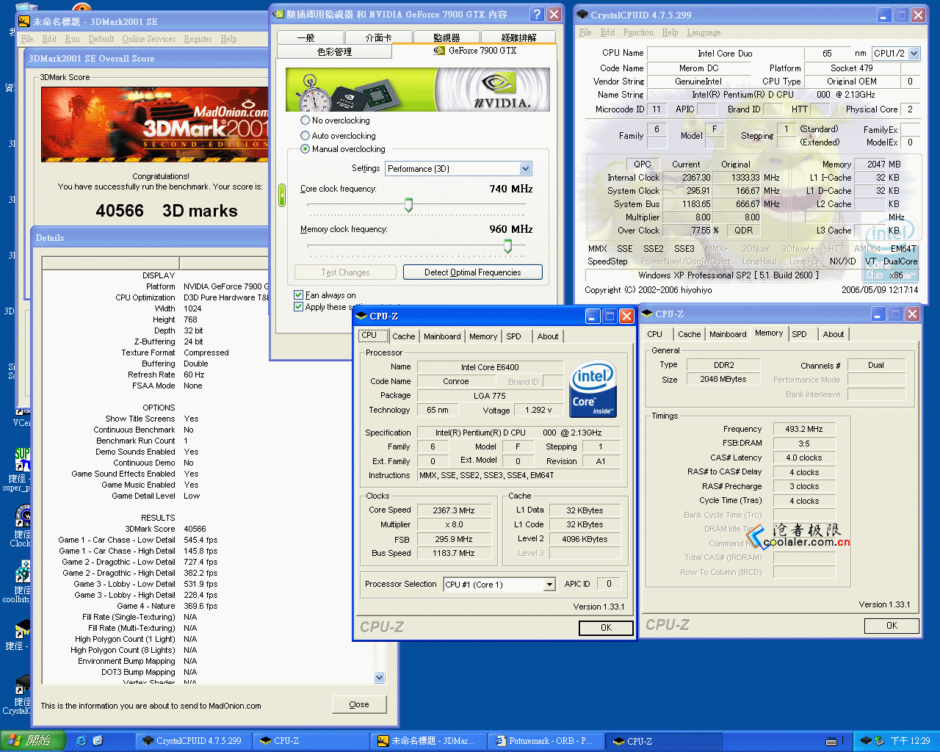Open the Online Services menu in 3DMark
Screen dimensions: 940x752
coord(149,39)
